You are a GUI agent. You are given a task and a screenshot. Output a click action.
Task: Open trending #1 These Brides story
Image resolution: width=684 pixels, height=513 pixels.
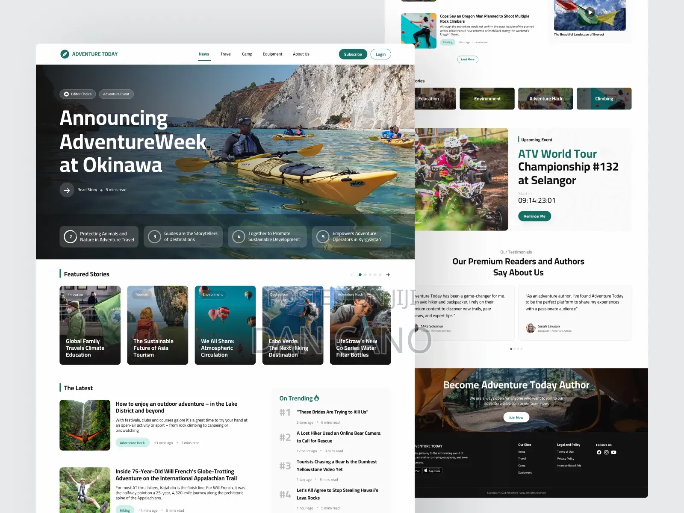[x=332, y=412]
